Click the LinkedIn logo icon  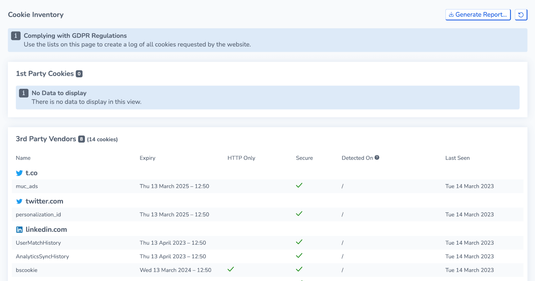tap(19, 230)
